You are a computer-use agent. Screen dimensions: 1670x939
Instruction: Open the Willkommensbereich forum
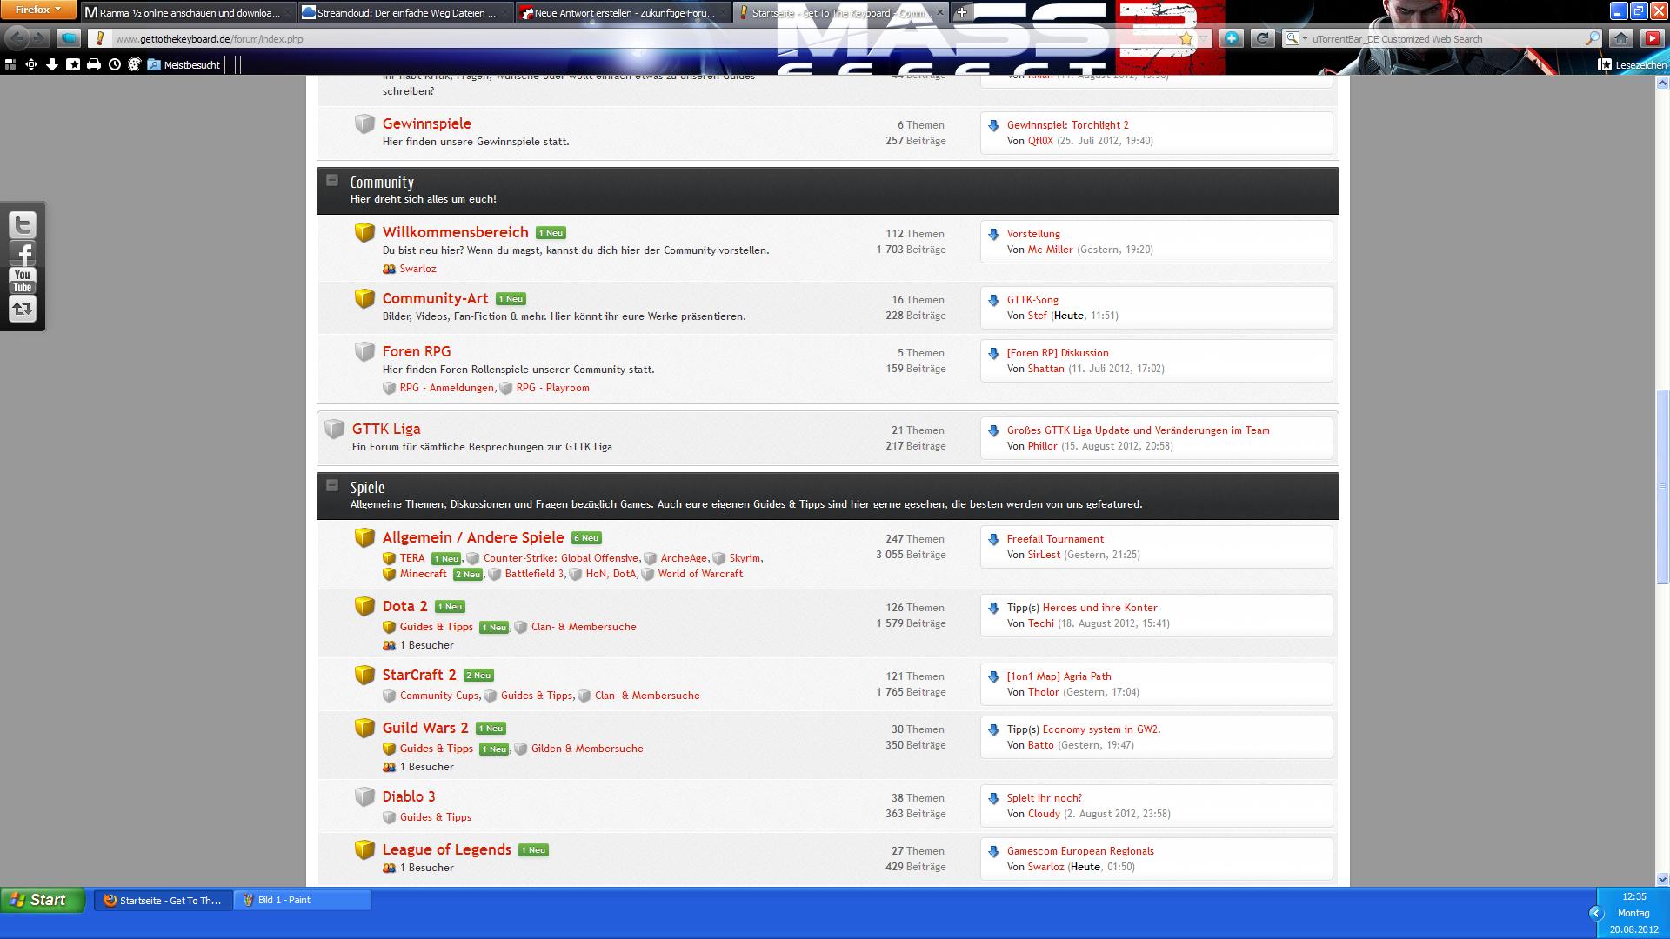pyautogui.click(x=455, y=232)
